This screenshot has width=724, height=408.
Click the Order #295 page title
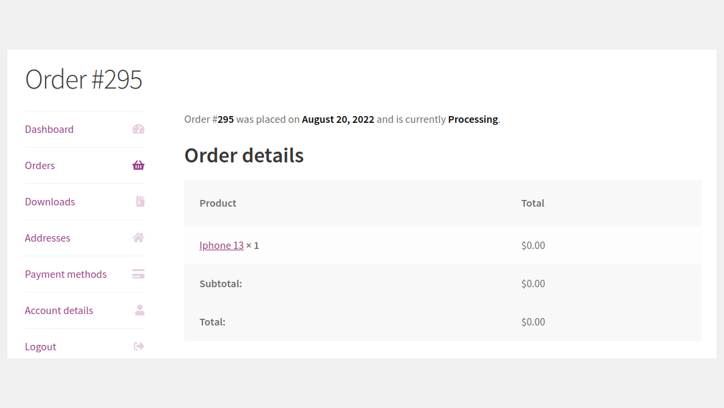[x=84, y=80]
